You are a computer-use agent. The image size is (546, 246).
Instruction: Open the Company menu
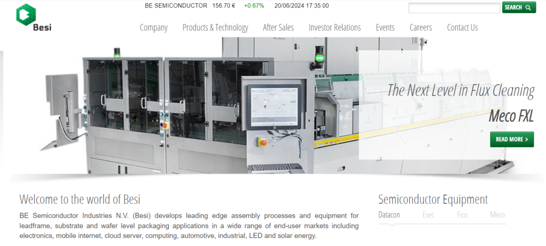coord(153,28)
